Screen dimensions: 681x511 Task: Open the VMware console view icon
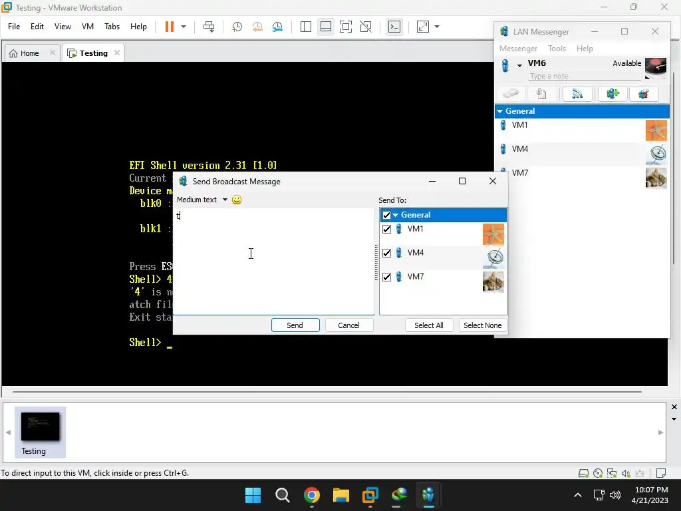(x=394, y=27)
